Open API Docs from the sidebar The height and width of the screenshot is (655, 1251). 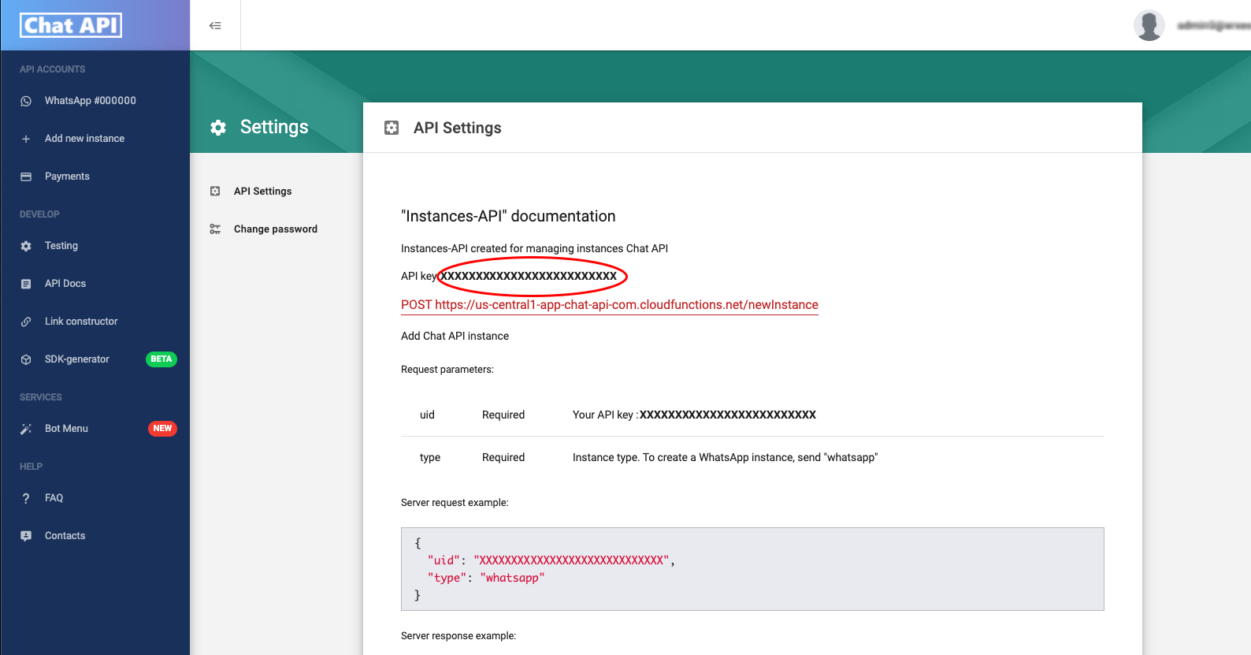click(x=65, y=284)
